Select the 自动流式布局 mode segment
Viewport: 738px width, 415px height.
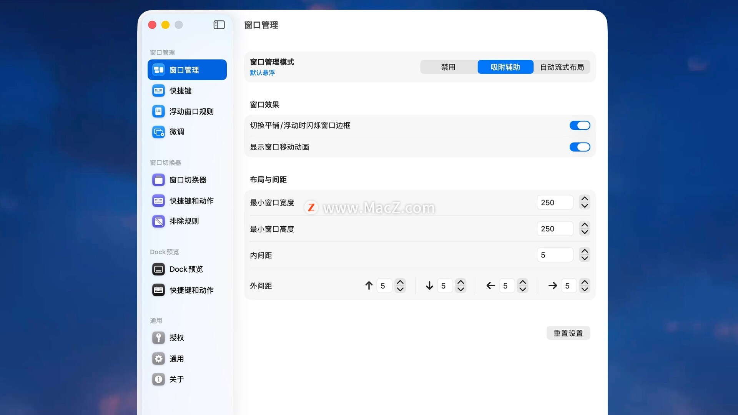[x=562, y=67]
